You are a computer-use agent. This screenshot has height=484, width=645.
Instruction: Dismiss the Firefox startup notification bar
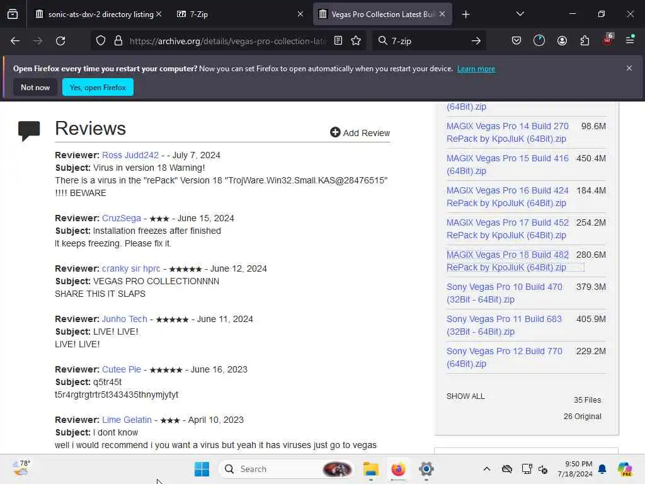629,68
